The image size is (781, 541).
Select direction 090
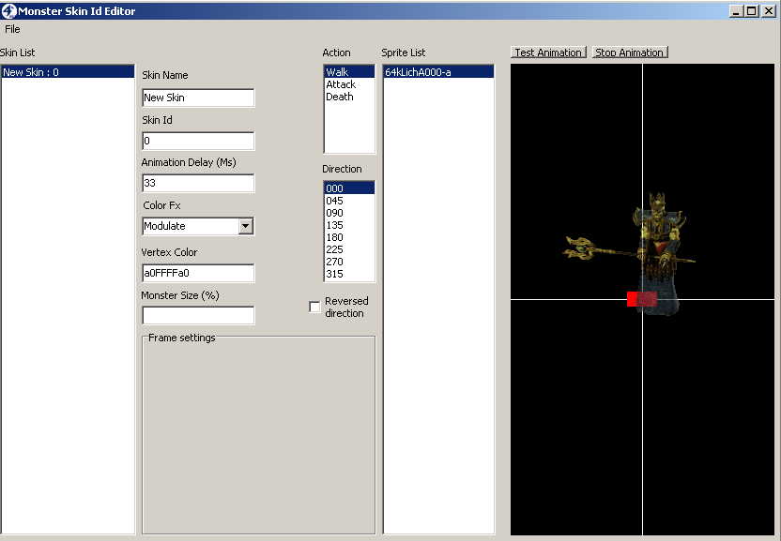click(x=349, y=213)
